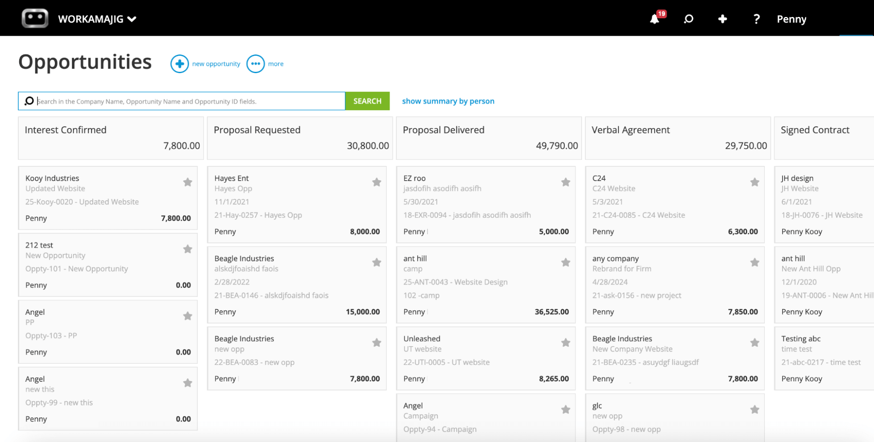Open the notifications bell icon
This screenshot has width=874, height=442.
pyautogui.click(x=654, y=19)
